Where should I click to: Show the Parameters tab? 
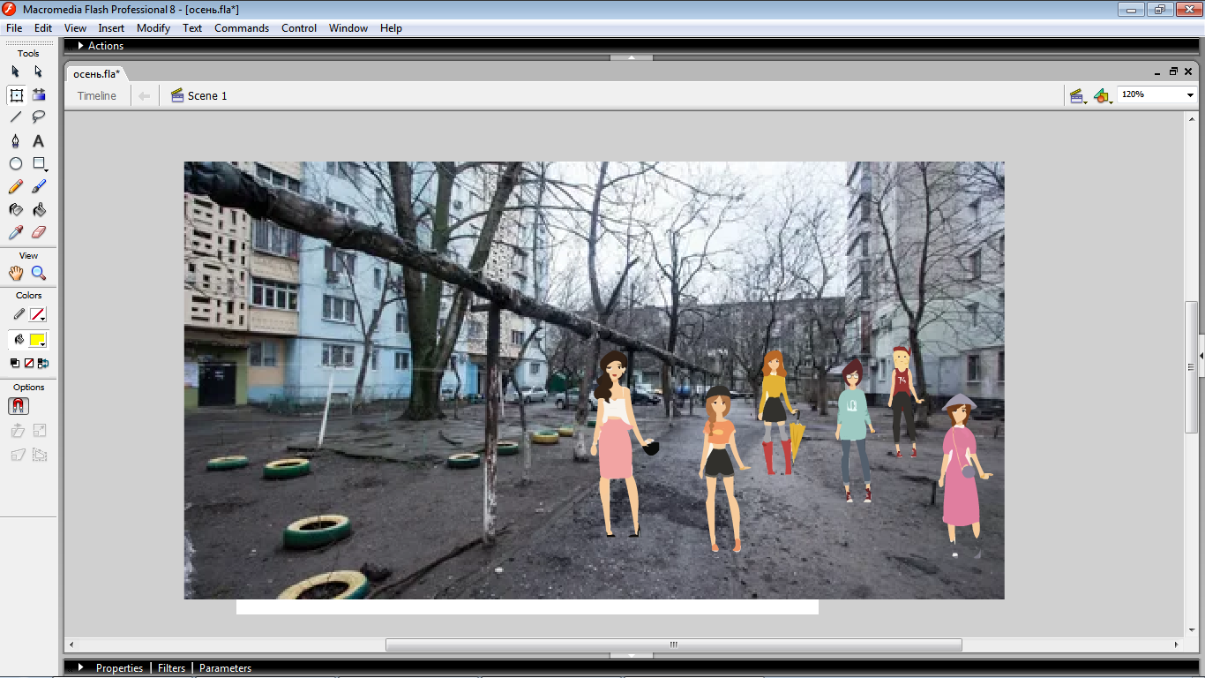225,668
